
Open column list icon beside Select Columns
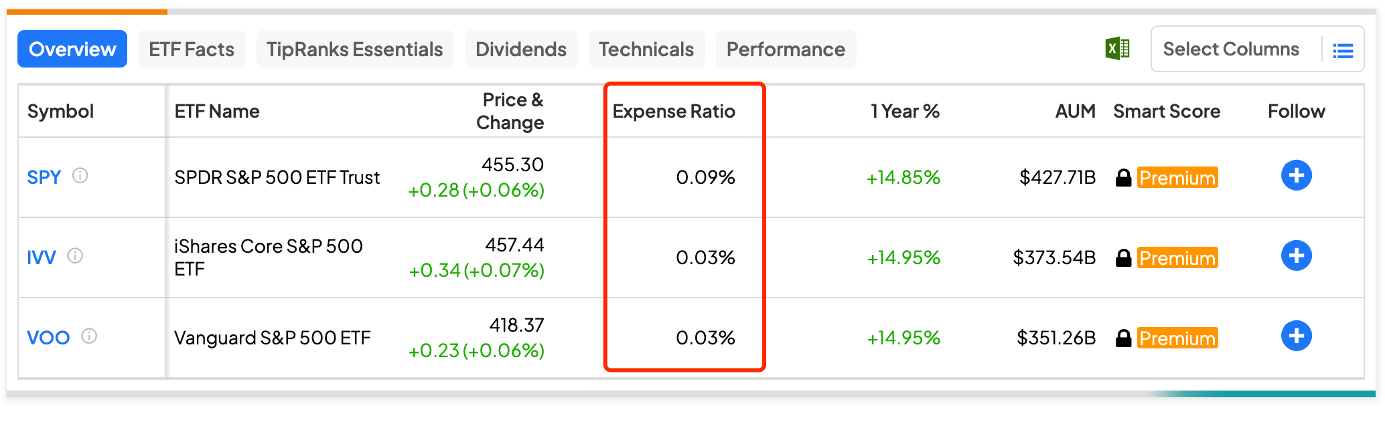(1343, 50)
